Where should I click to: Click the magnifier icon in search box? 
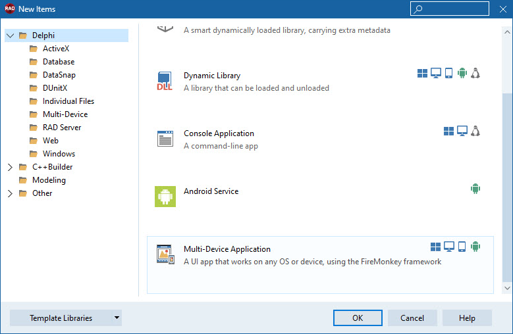click(418, 9)
